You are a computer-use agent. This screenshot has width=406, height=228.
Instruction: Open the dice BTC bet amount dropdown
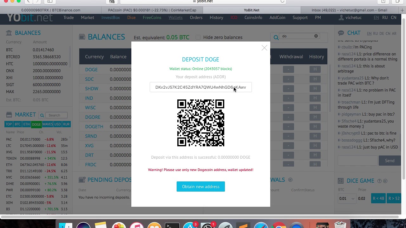[347, 199]
